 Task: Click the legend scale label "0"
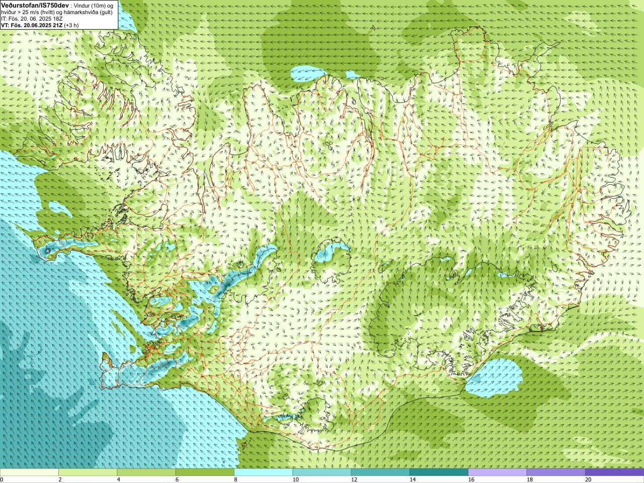2,479
